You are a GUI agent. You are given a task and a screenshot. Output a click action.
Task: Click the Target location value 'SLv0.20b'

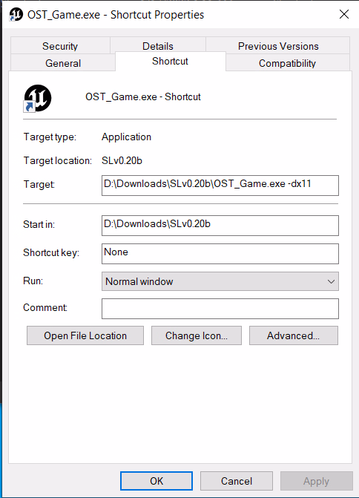pos(122,160)
